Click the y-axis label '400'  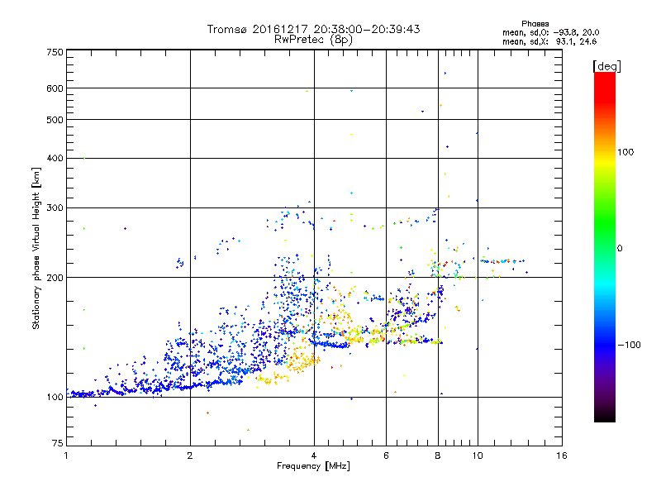pyautogui.click(x=55, y=159)
